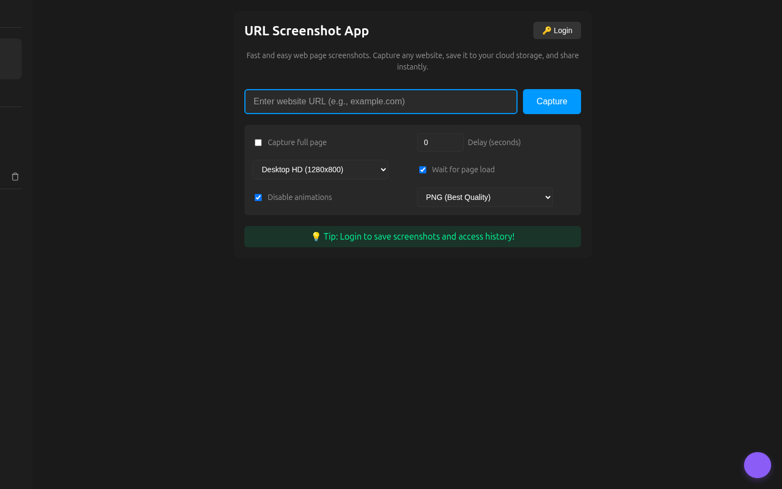Click the blue Capture button
This screenshot has height=489, width=782.
(552, 102)
